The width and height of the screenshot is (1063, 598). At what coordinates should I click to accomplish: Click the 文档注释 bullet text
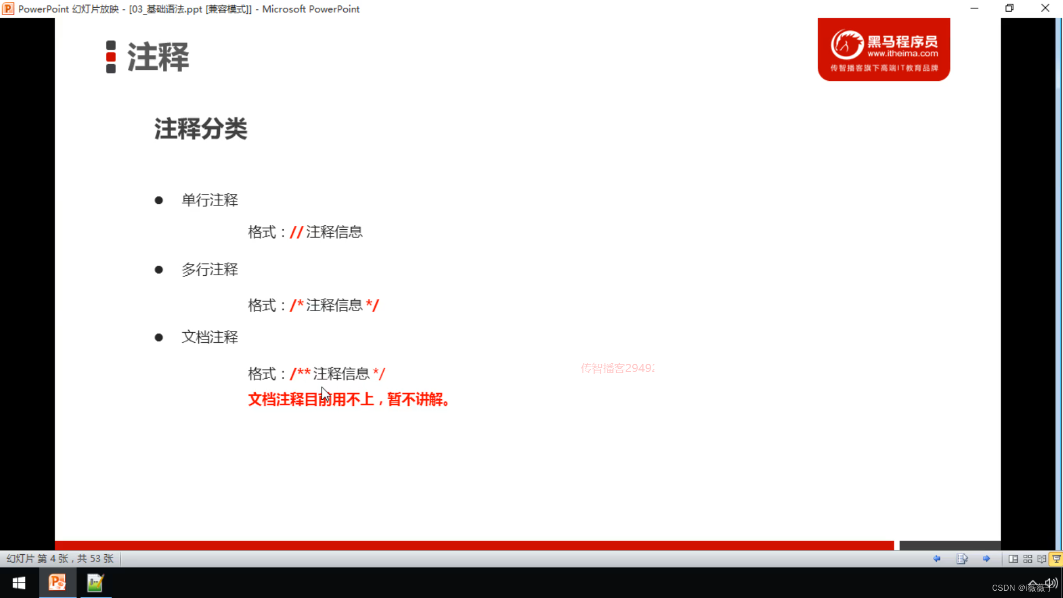click(x=209, y=337)
